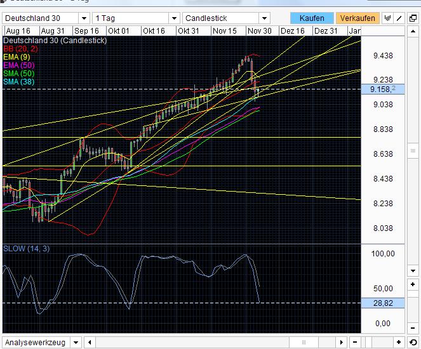Screen dimensions: 421x349
Task: Click the Verkaufen sell button
Action: click(x=358, y=18)
